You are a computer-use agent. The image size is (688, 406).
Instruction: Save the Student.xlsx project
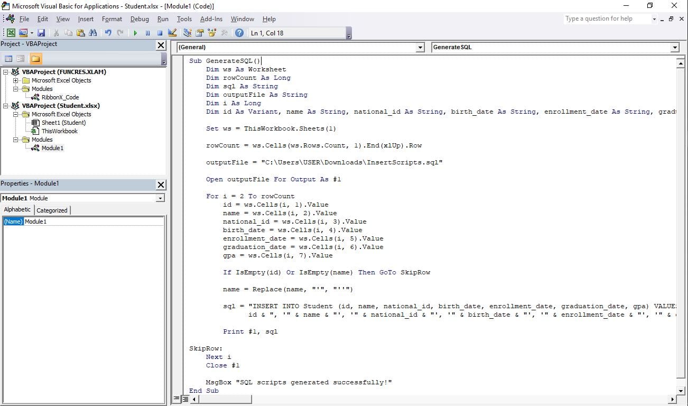click(x=41, y=33)
